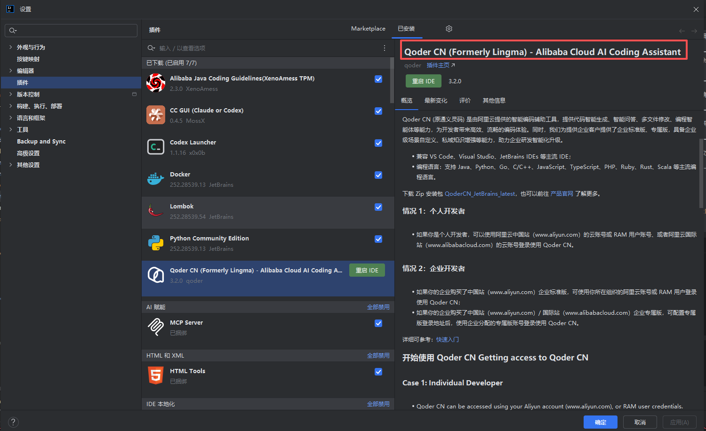The image size is (706, 431).
Task: Expand the 语言和框架 settings node
Action: (10, 118)
